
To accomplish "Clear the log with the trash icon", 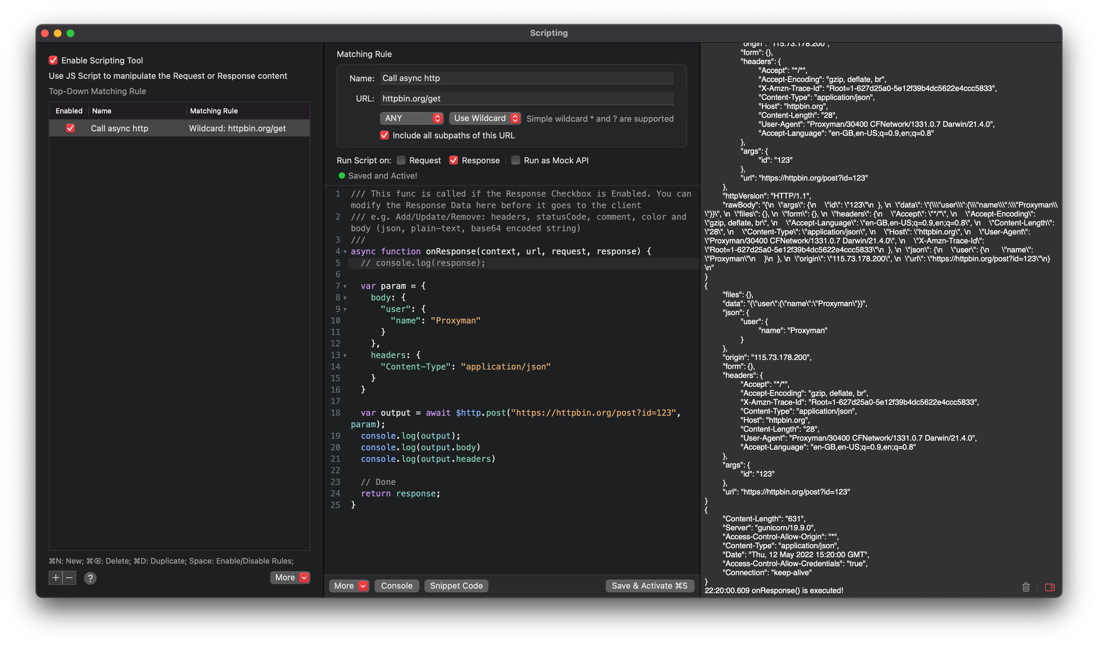I will click(1026, 587).
